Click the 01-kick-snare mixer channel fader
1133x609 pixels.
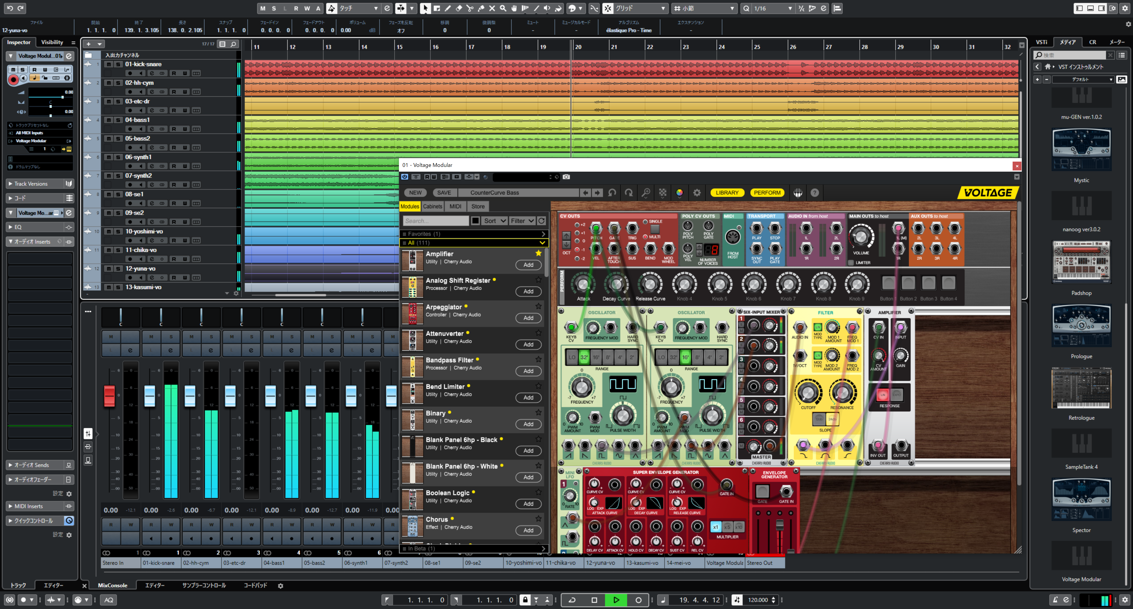coord(150,396)
